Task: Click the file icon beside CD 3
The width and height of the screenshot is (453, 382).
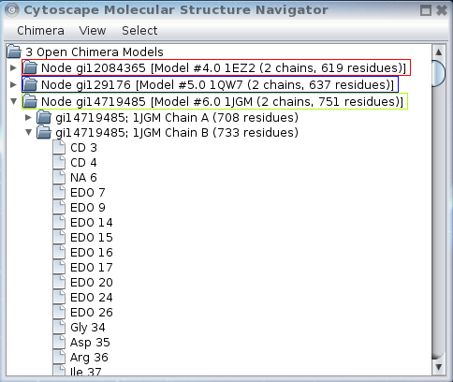Action: (x=59, y=147)
